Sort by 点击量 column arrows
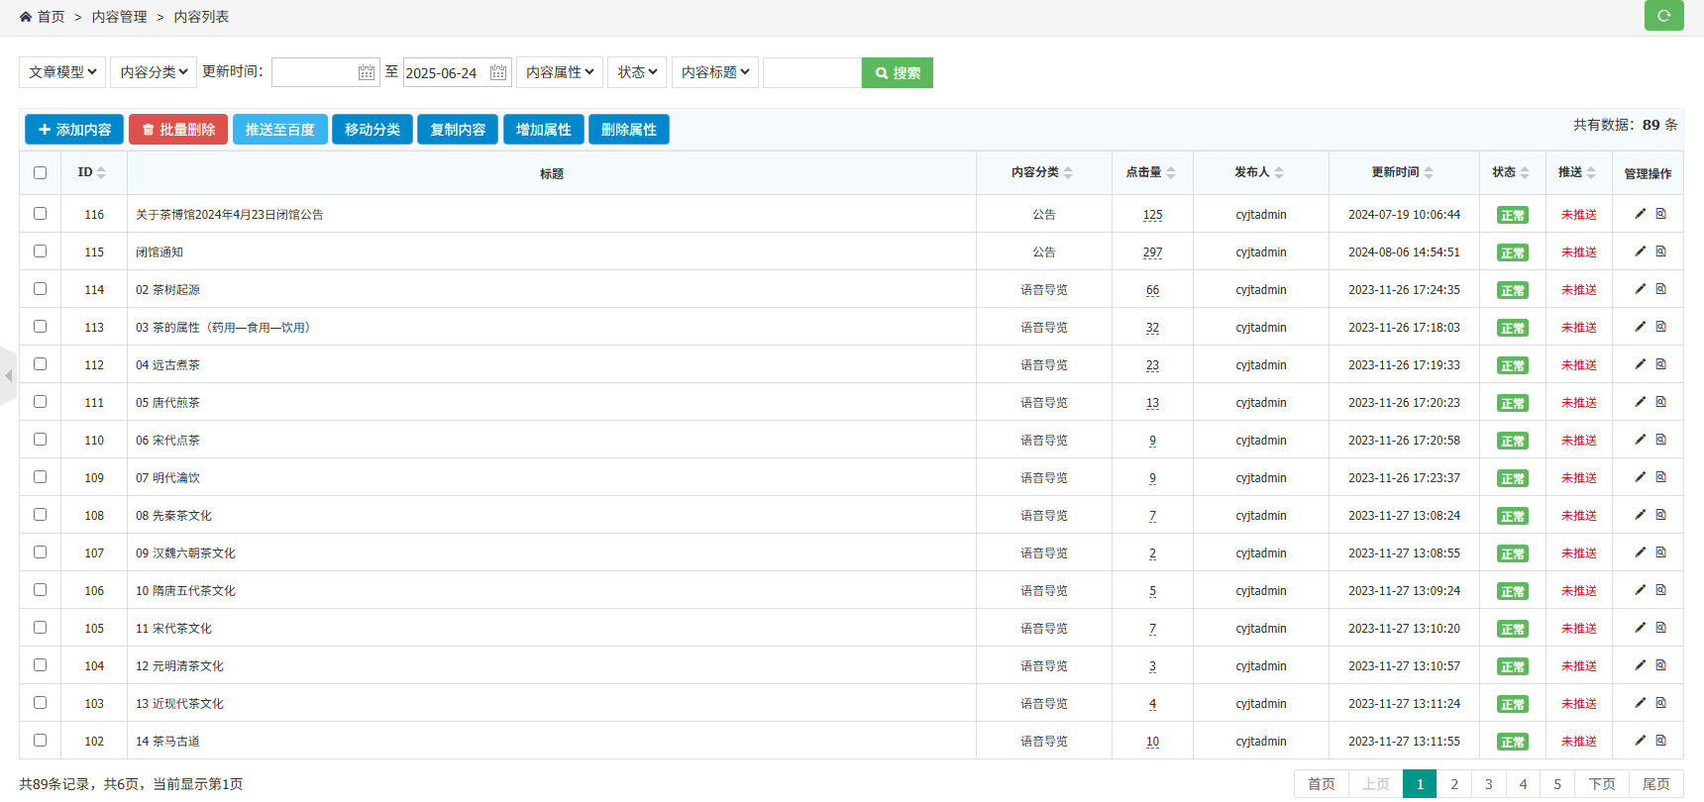1704x802 pixels. pyautogui.click(x=1171, y=173)
